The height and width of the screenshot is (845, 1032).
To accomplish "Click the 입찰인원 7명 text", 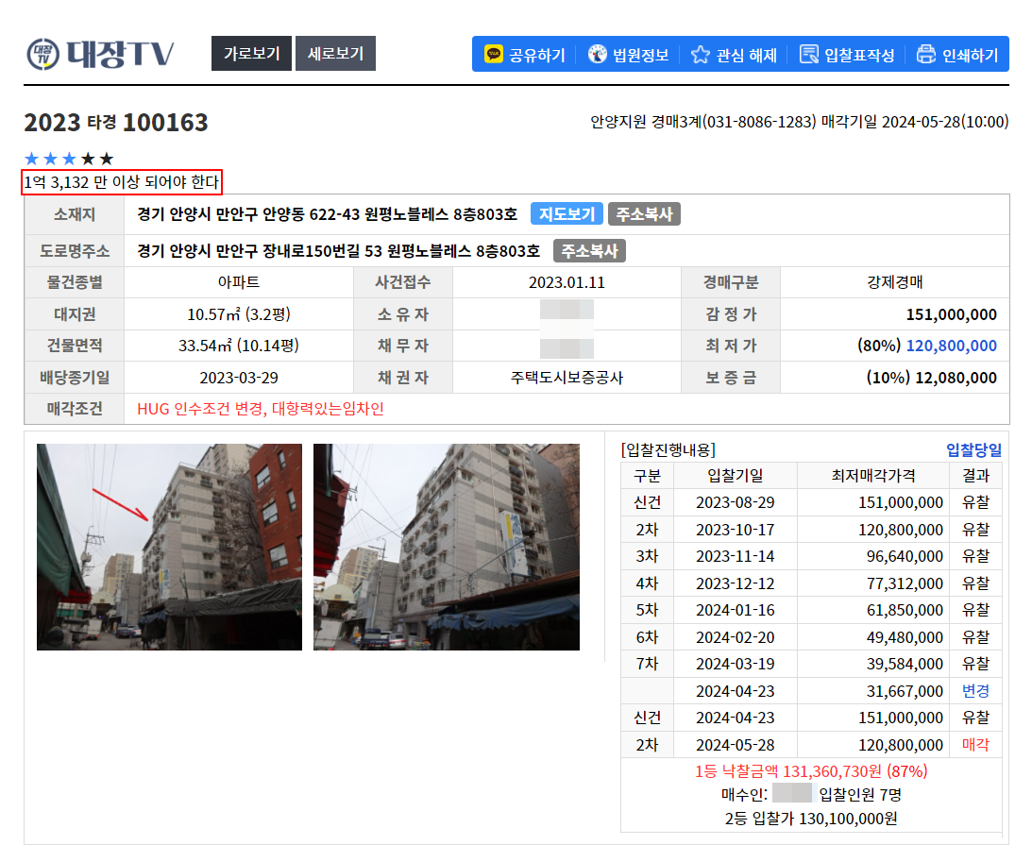I will coord(859,795).
